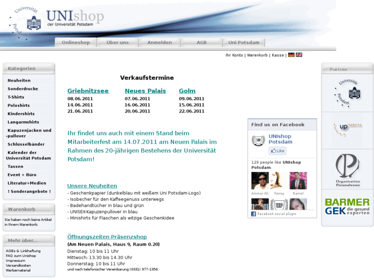
Task: Open the Anmelden tab
Action: pos(159,43)
